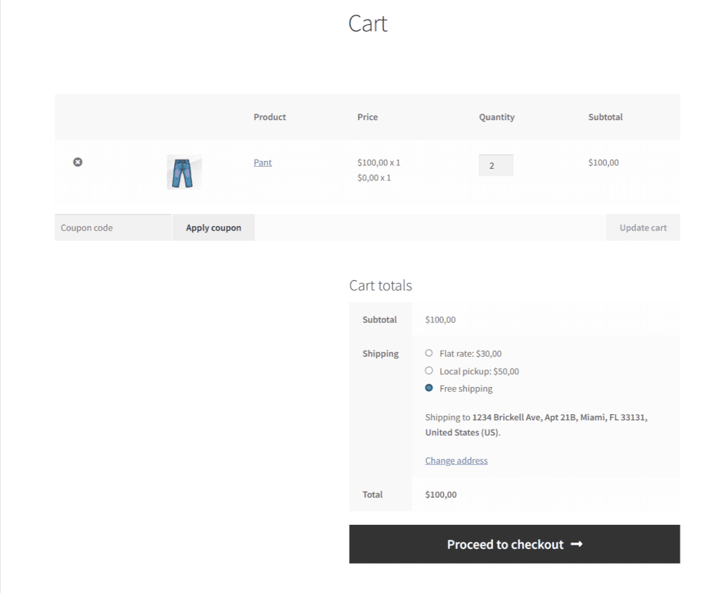Open the Pant product thumbnail

click(184, 172)
